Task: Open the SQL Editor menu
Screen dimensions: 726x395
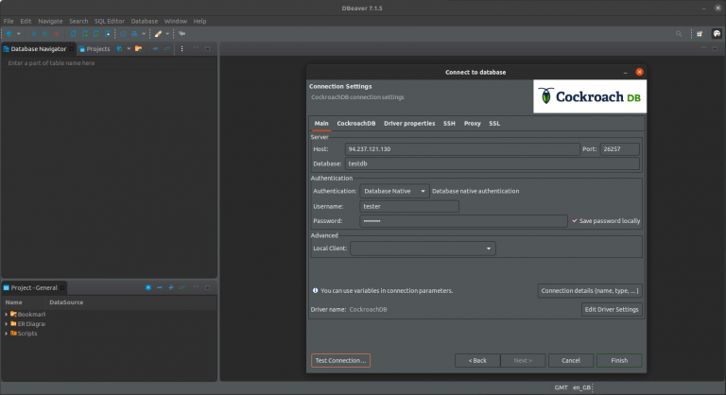Action: click(110, 21)
